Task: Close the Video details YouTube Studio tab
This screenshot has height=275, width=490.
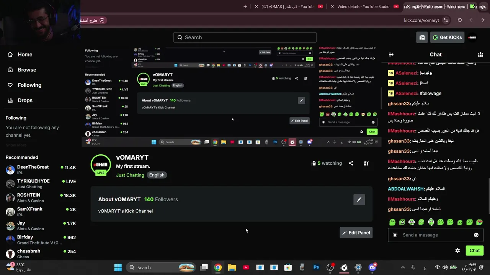Action: pos(332,6)
